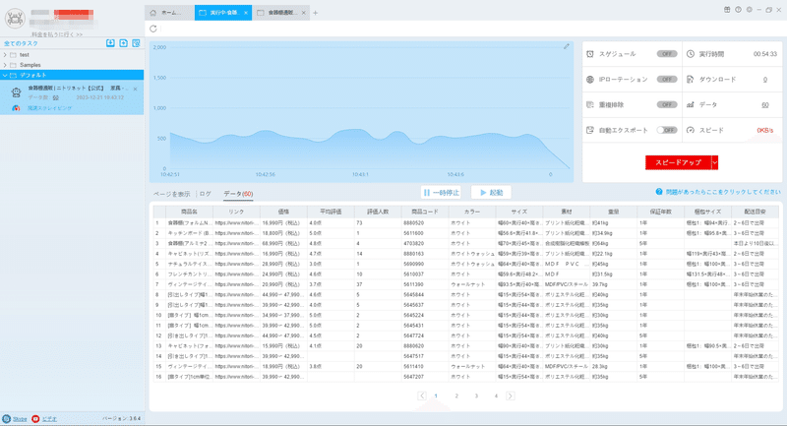Image resolution: width=787 pixels, height=426 pixels.
Task: Click the blue question mark help icon
Action: coord(659,192)
